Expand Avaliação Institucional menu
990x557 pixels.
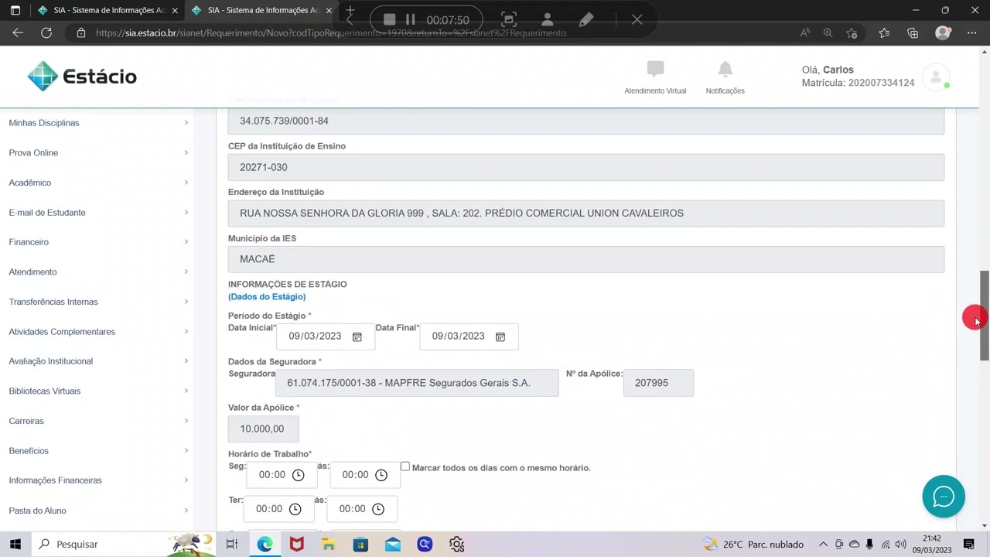pos(98,361)
